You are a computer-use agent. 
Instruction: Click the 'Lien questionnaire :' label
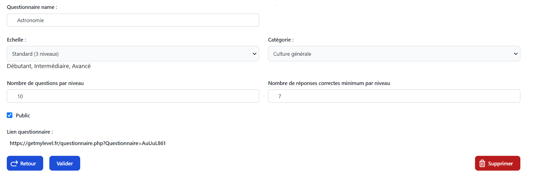[x=30, y=132]
